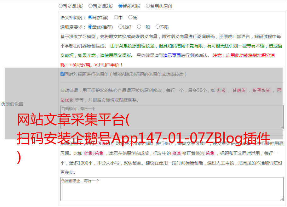The image size is (287, 207).
Task: Click into the 自动锁词 textarea
Action: [x=172, y=117]
